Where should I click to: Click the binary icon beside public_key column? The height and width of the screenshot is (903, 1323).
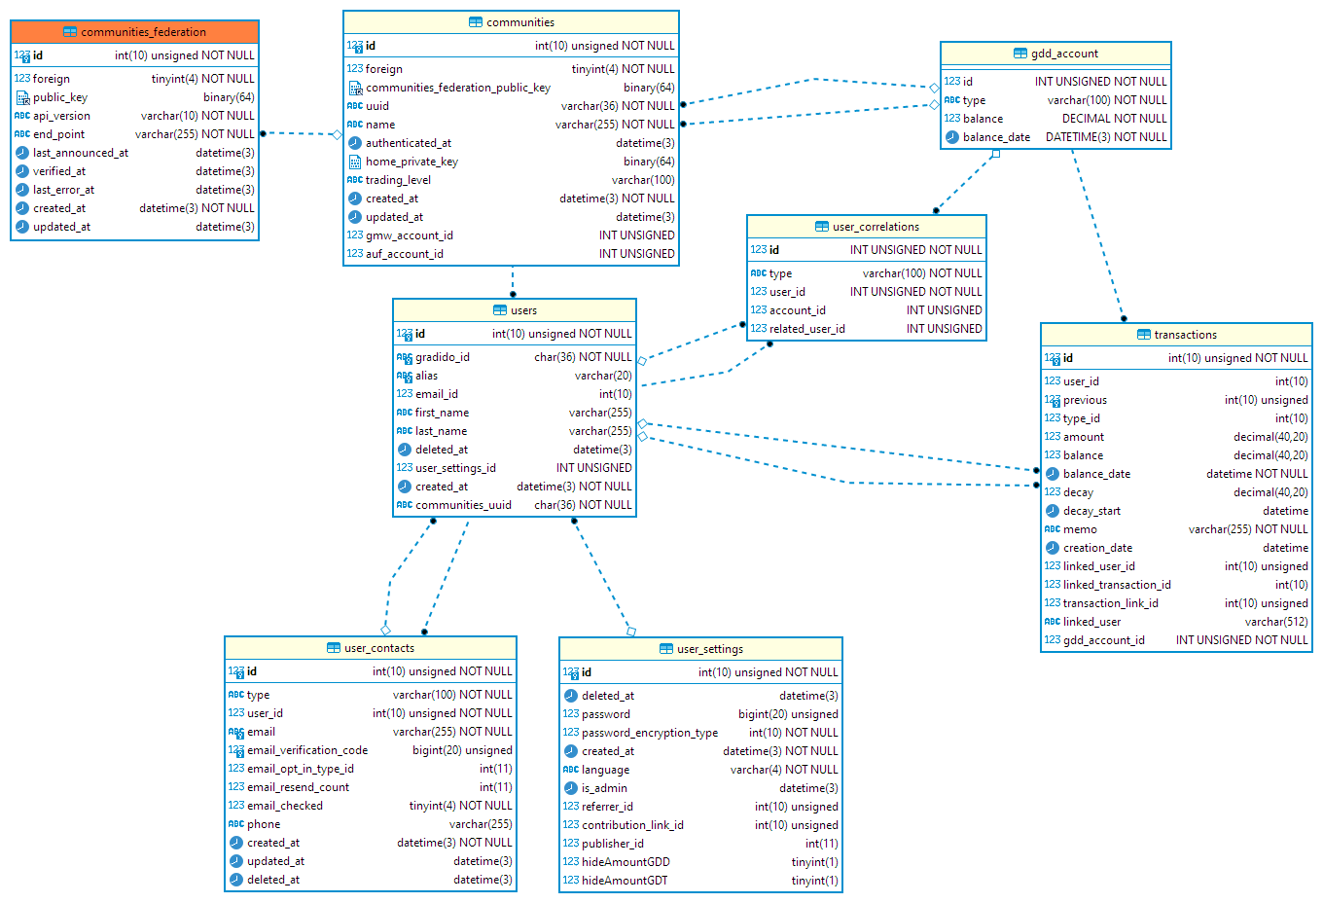(x=22, y=97)
